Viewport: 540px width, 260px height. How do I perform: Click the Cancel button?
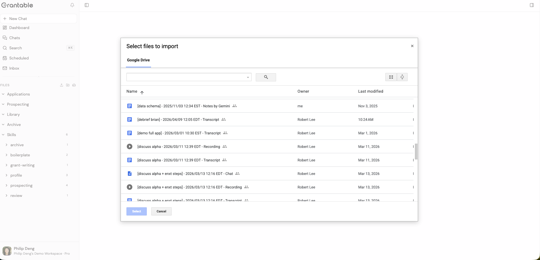pyautogui.click(x=161, y=211)
